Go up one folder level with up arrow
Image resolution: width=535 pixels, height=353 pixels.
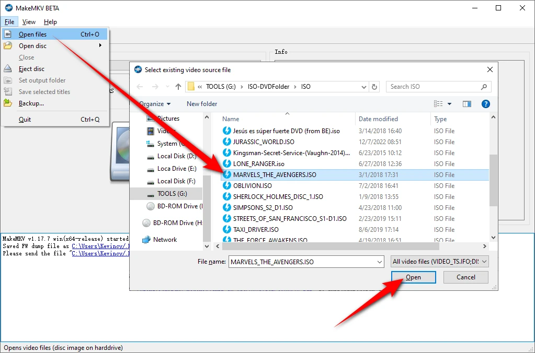[x=178, y=87]
